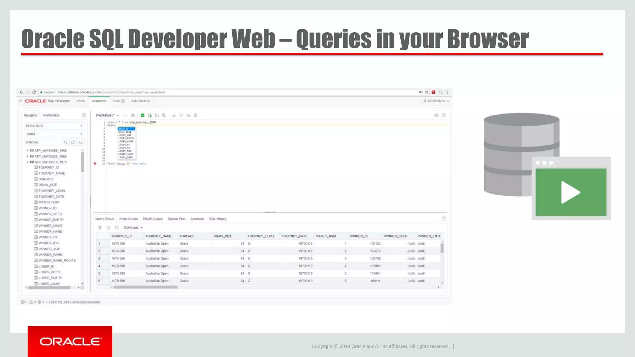This screenshot has width=635, height=357.
Task: Open Navigator panel help icon
Action: pyautogui.click(x=84, y=115)
